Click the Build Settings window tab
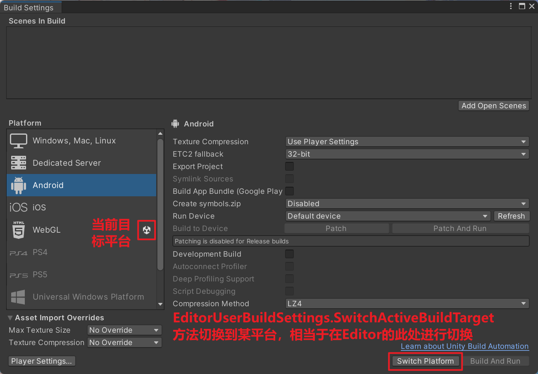Viewport: 538px width, 374px height. coord(29,8)
